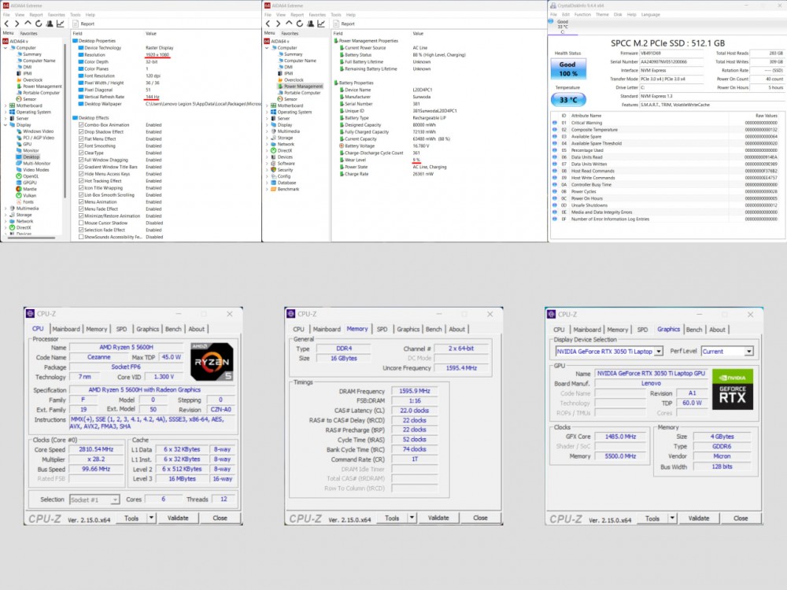Click the graph icon in the middle AIDA64 toolbar

pyautogui.click(x=323, y=24)
